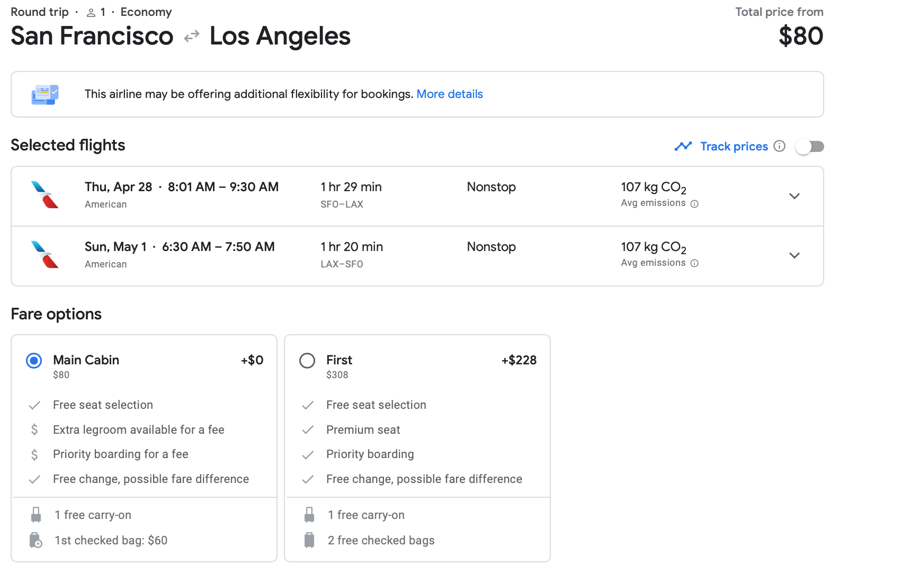Expand the Thu, Apr 28 flight details

click(x=794, y=196)
